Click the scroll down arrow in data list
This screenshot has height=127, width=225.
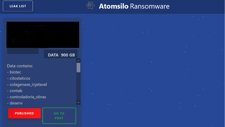coord(78,102)
